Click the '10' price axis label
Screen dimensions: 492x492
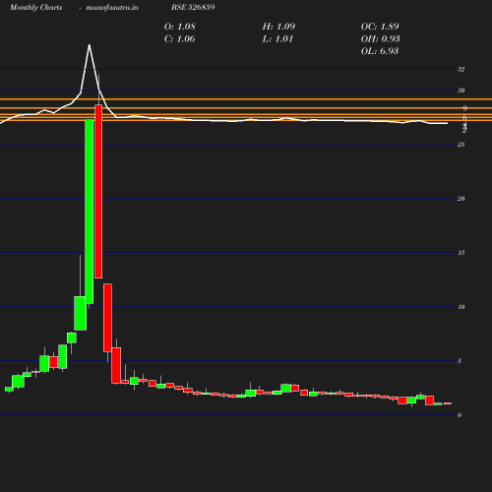(461, 307)
